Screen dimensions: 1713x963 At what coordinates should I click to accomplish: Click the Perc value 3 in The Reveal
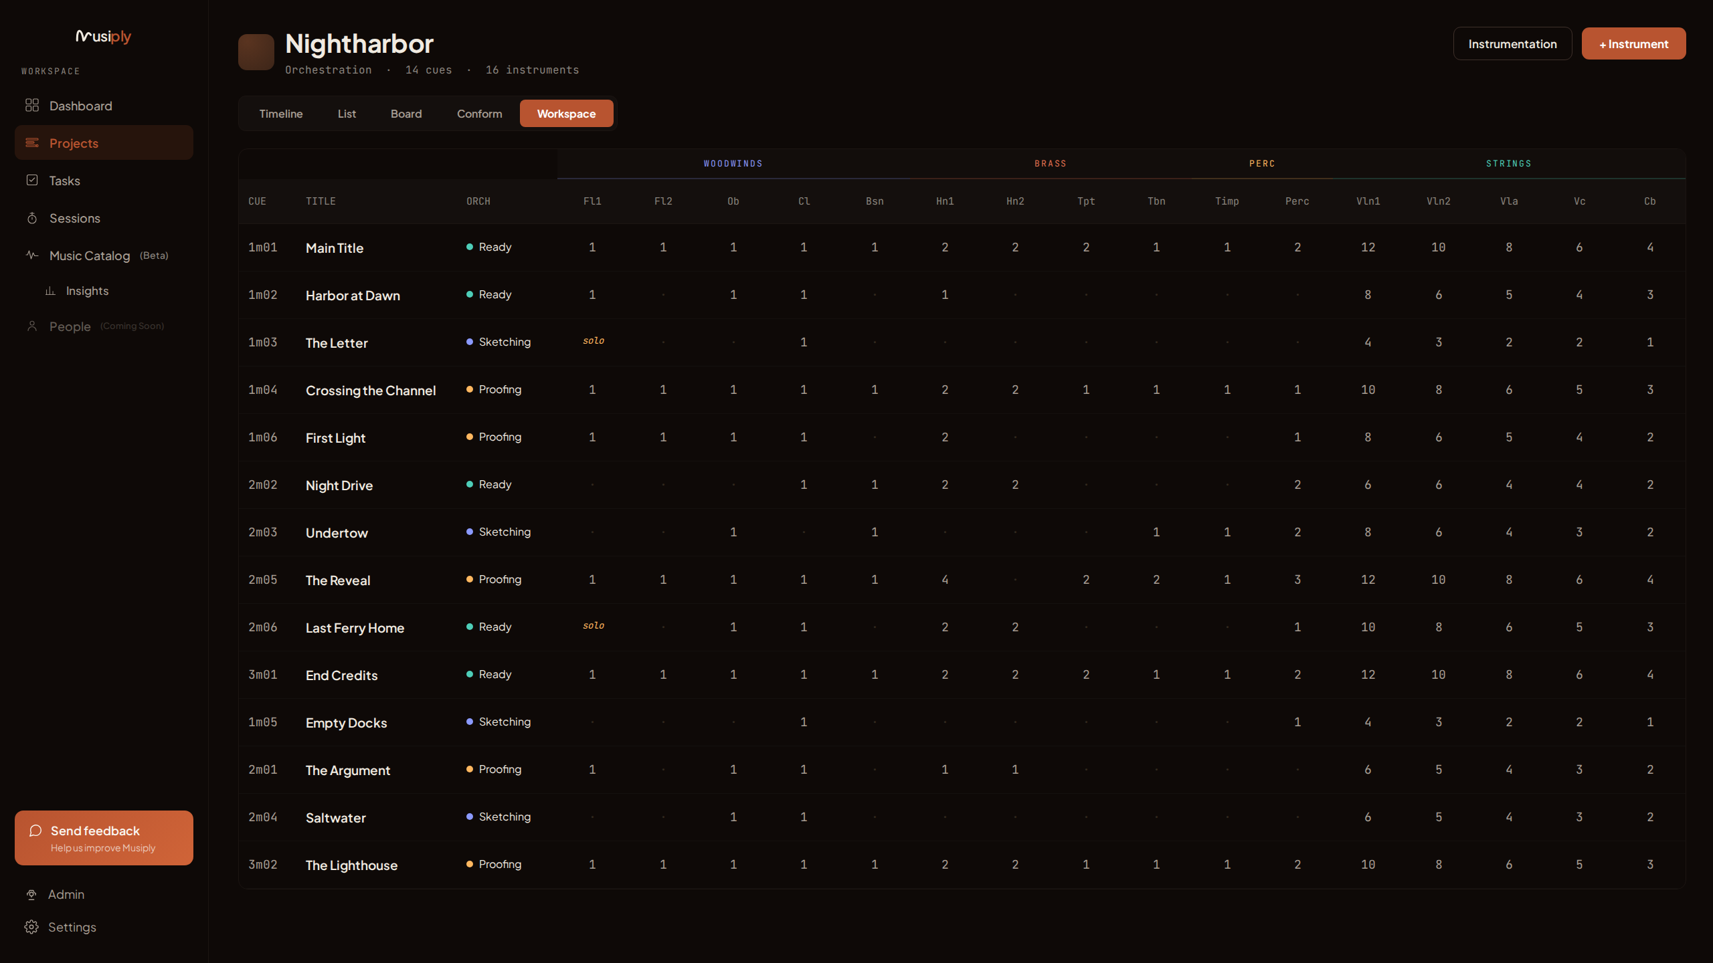(1297, 580)
